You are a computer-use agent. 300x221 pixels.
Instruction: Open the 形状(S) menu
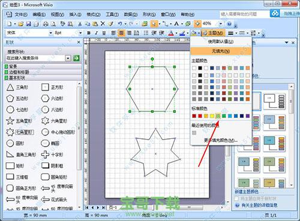[149, 14]
